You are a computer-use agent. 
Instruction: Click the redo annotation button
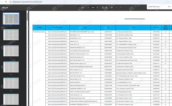[120, 8]
